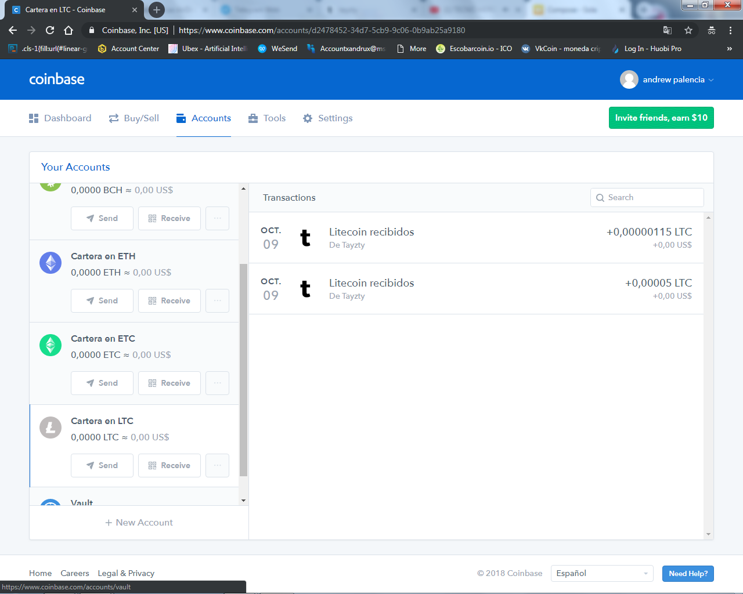The height and width of the screenshot is (594, 743).
Task: Go to the Dashboard tab
Action: (60, 118)
